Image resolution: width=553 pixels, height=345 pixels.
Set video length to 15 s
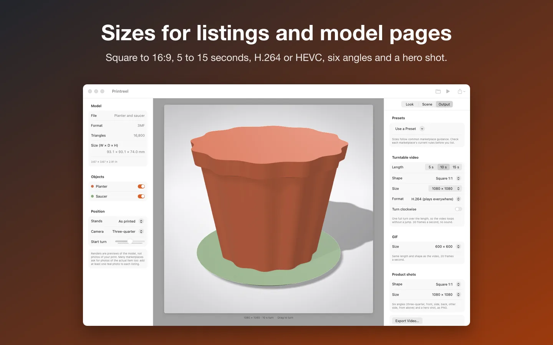455,167
